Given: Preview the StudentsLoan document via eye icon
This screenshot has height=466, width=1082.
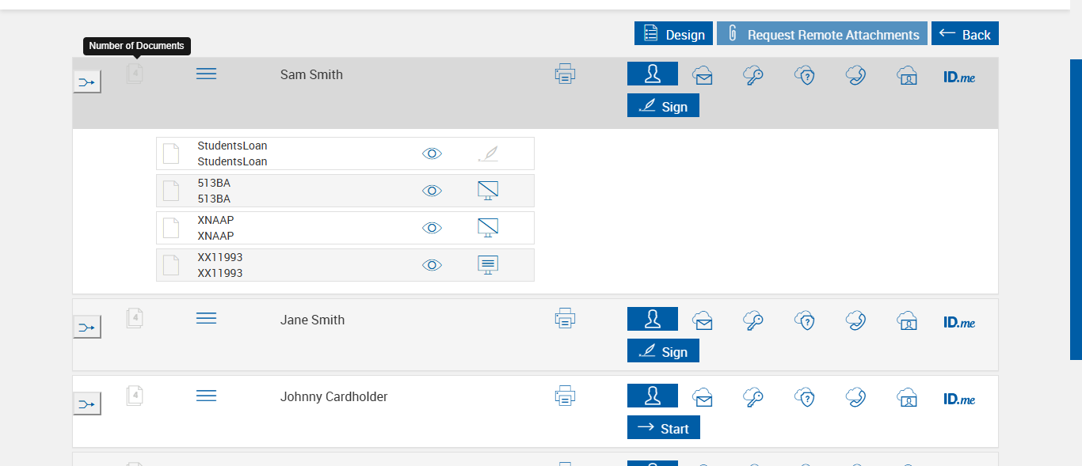Looking at the screenshot, I should (x=432, y=153).
